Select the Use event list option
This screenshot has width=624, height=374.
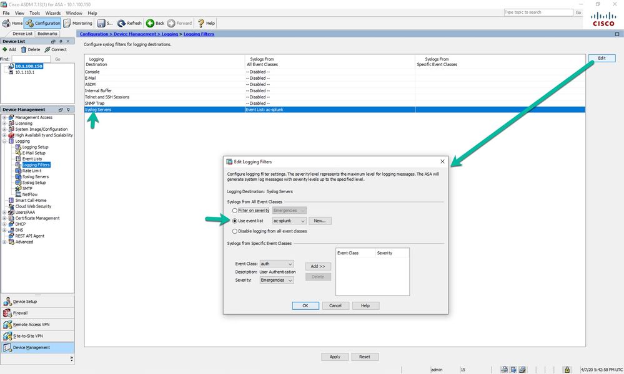click(235, 221)
